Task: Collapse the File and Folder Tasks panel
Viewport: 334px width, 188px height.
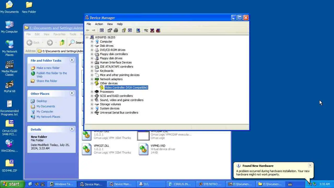Action: click(x=72, y=60)
